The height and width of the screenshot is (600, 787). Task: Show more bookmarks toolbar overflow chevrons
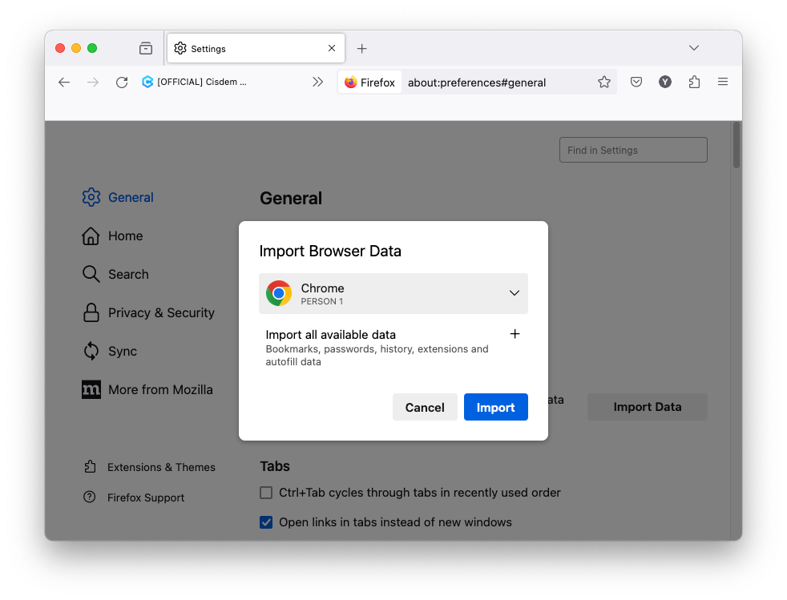tap(318, 83)
